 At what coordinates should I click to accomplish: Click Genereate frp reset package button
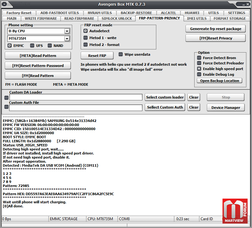pyautogui.click(x=216, y=29)
